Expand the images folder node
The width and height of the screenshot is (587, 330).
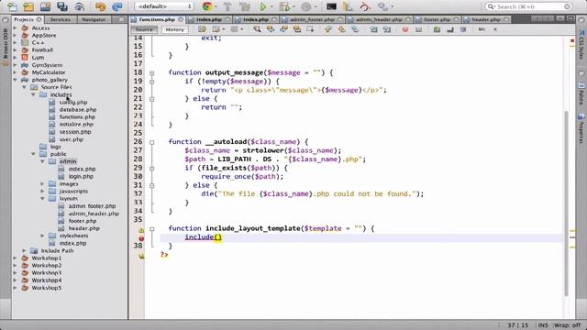42,183
